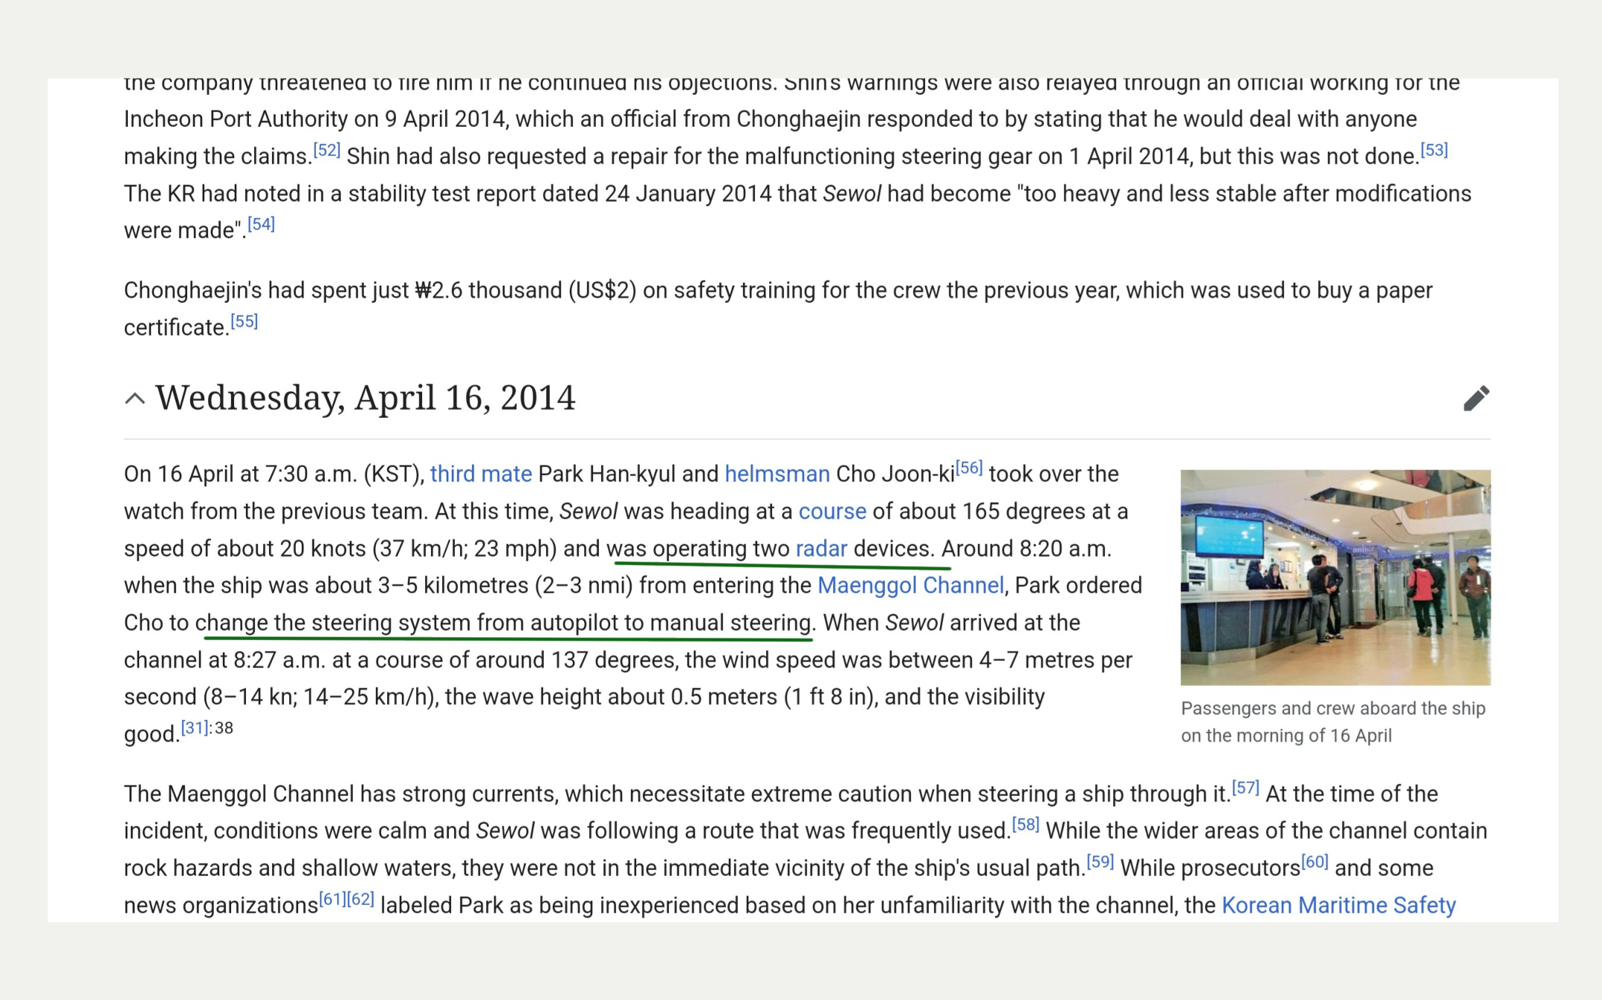1602x1000 pixels.
Task: Jump to reference 57
Action: click(x=1245, y=788)
